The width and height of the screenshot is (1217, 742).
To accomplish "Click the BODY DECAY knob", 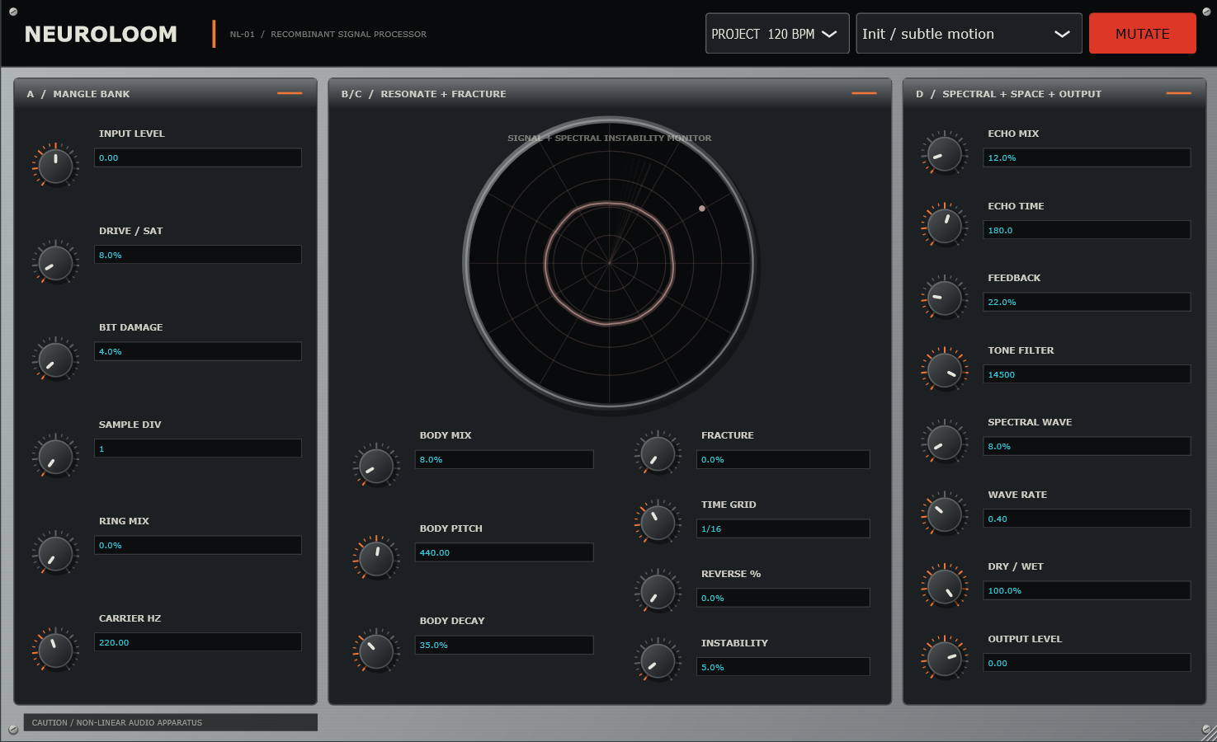I will click(x=376, y=651).
